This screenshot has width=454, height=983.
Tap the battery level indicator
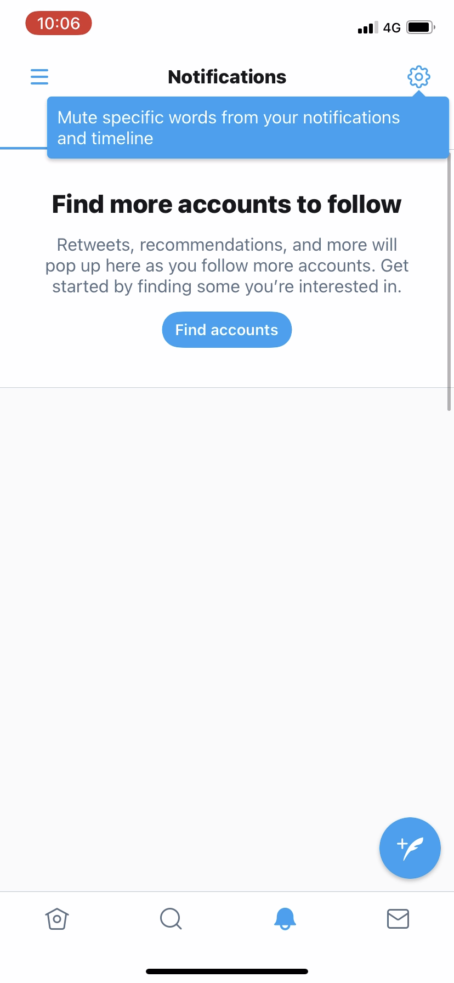tap(420, 26)
